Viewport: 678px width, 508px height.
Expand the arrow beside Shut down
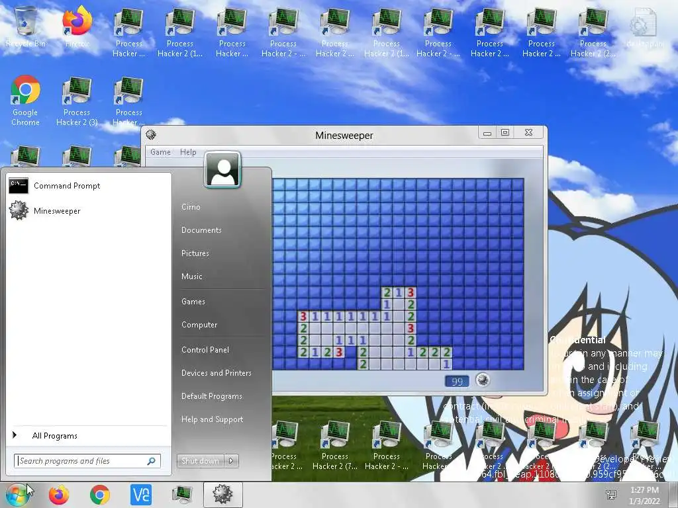(231, 461)
